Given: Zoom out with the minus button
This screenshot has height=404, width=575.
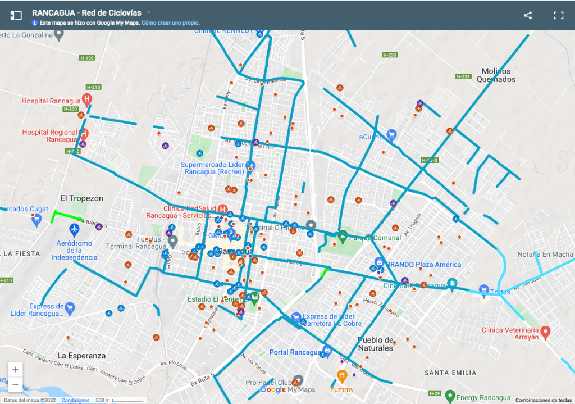Looking at the screenshot, I should (14, 385).
